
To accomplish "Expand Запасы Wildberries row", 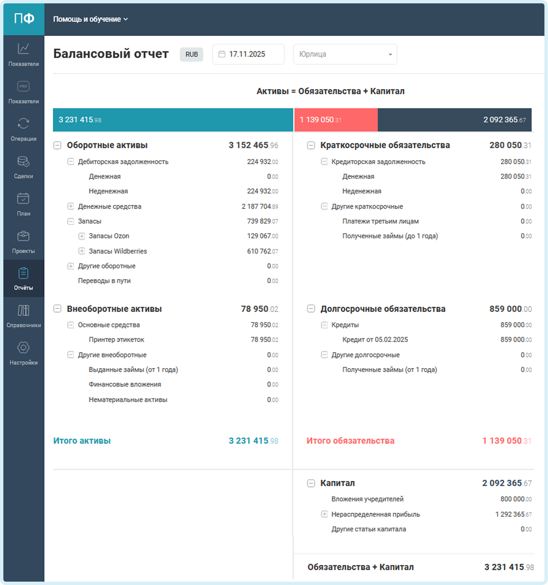I will [x=81, y=251].
